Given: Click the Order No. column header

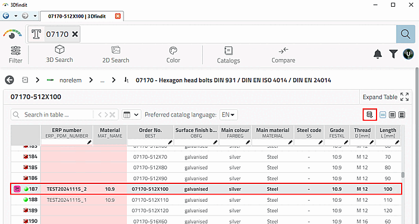Looking at the screenshot, I should 150,133.
